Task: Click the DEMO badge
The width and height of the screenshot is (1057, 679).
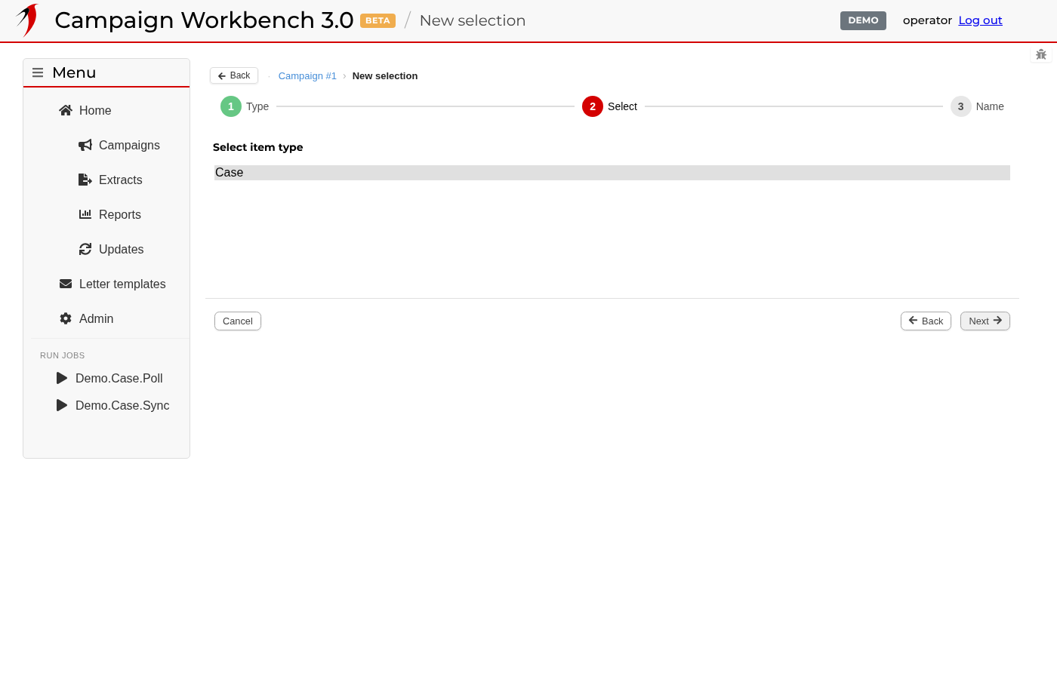Action: point(863,20)
